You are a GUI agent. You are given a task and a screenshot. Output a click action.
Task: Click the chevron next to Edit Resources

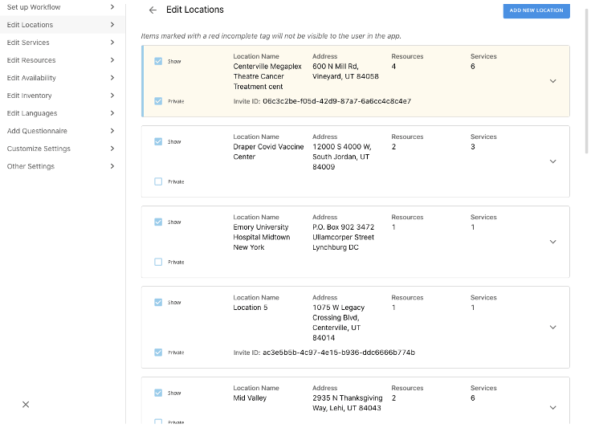coord(112,60)
